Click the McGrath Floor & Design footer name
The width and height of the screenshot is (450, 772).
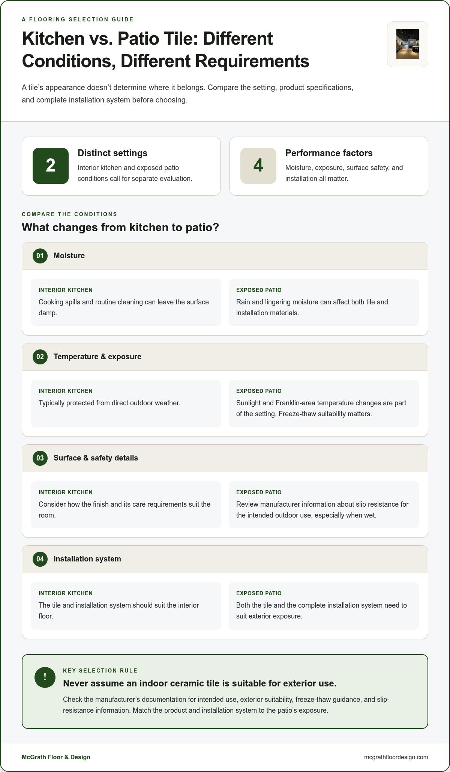coord(56,757)
